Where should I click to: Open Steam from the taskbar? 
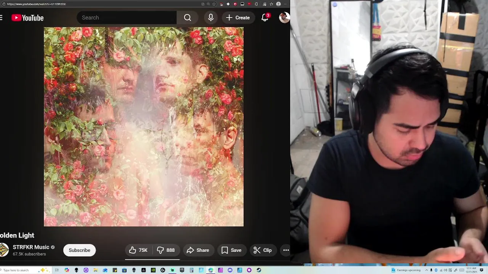coord(259,270)
